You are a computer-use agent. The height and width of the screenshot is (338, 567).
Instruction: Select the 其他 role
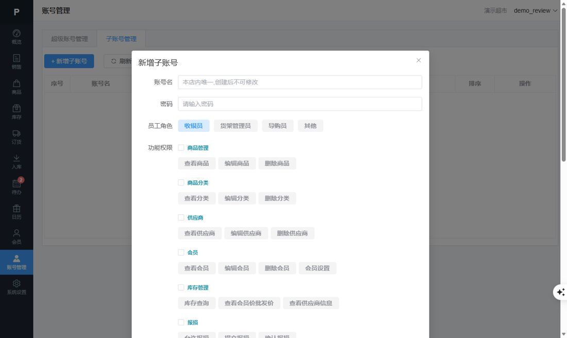point(310,126)
